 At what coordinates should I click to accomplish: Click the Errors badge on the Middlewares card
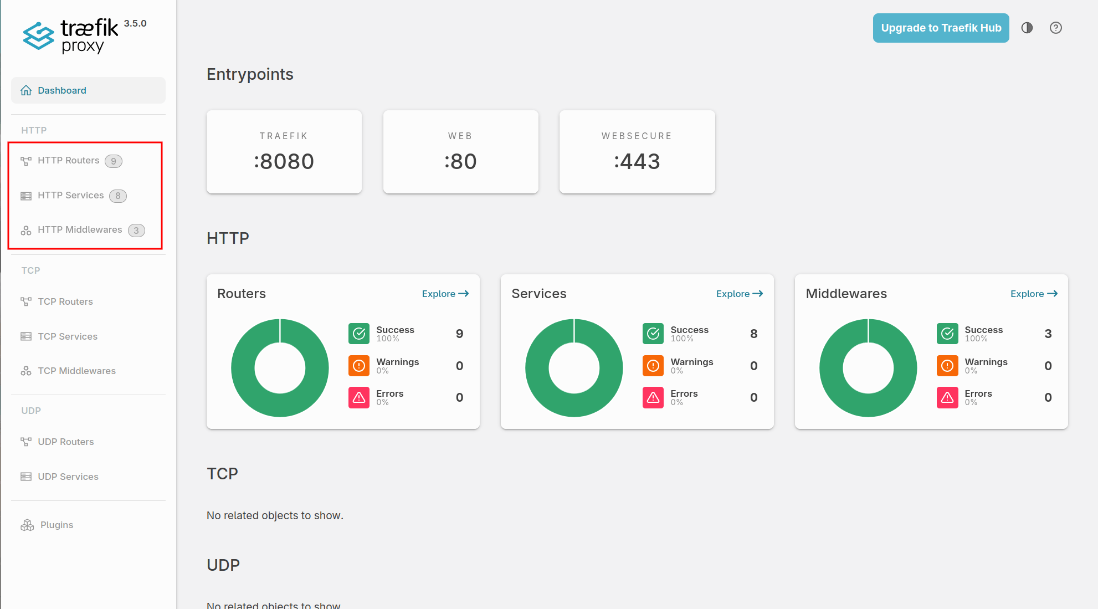pyautogui.click(x=947, y=397)
